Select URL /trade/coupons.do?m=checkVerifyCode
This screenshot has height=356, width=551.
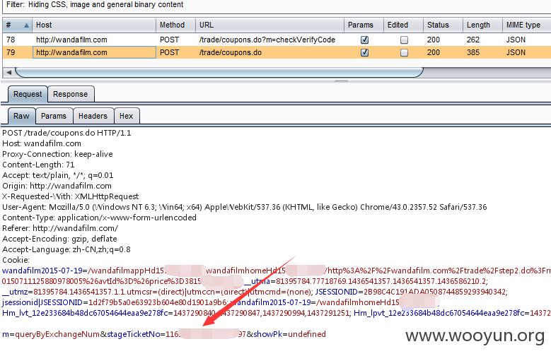[267, 40]
